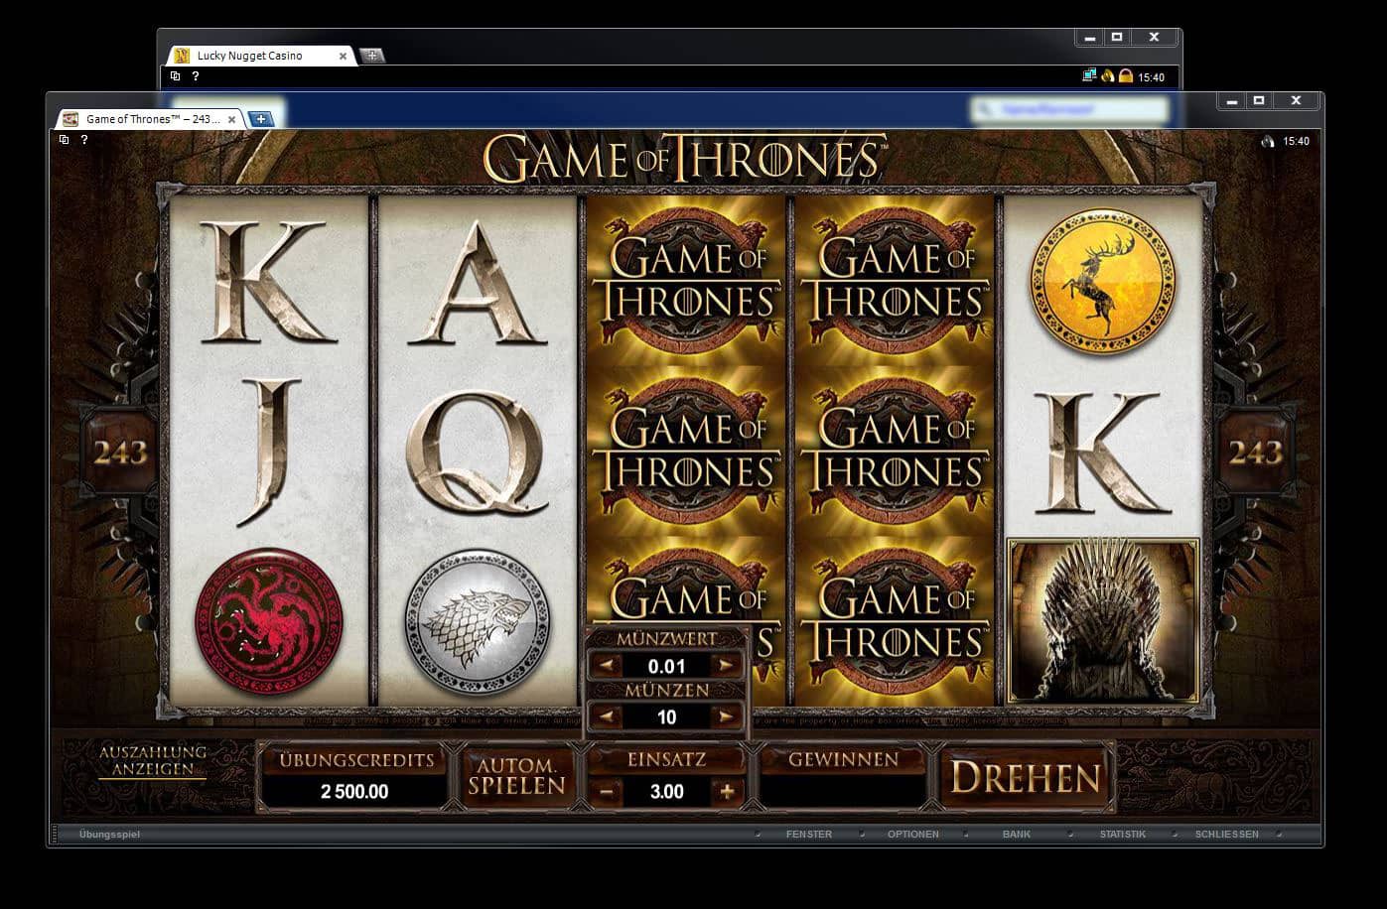Toggle sound speaker icon in game window
Screen dimensions: 1387x909
pos(1268,141)
